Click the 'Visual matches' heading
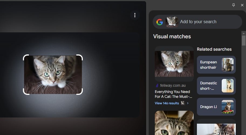Image resolution: width=246 pixels, height=135 pixels. (x=172, y=37)
